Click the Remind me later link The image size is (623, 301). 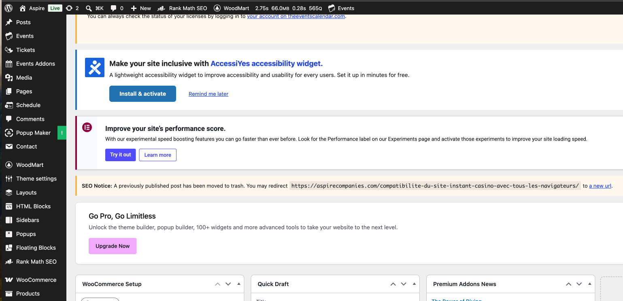pyautogui.click(x=208, y=94)
